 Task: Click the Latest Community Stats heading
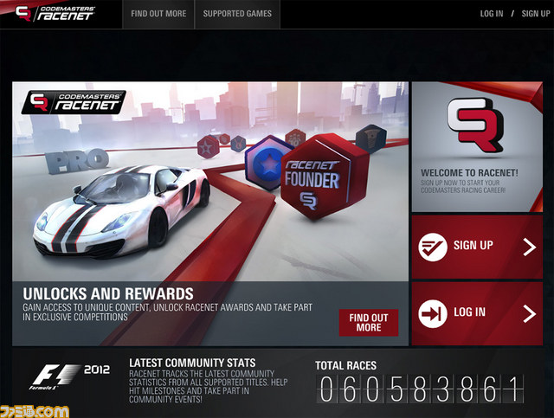pos(192,363)
